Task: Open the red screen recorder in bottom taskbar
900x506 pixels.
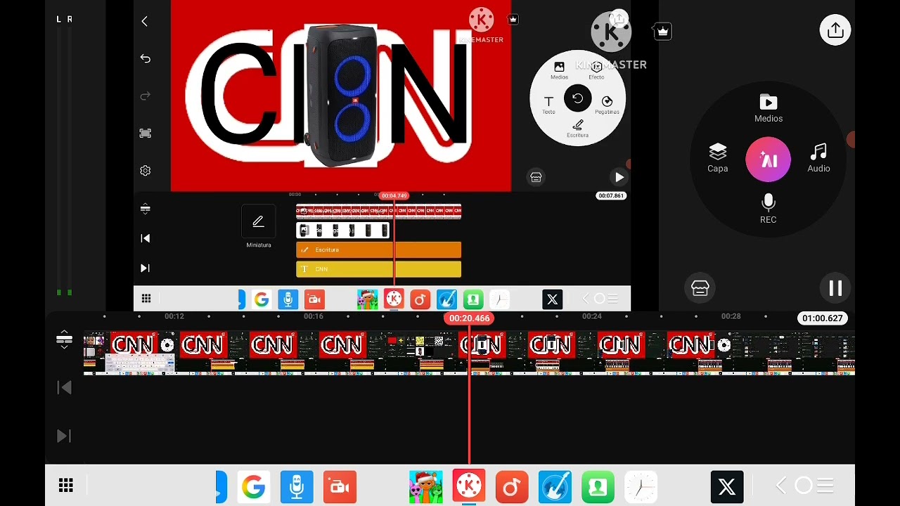Action: 340,486
